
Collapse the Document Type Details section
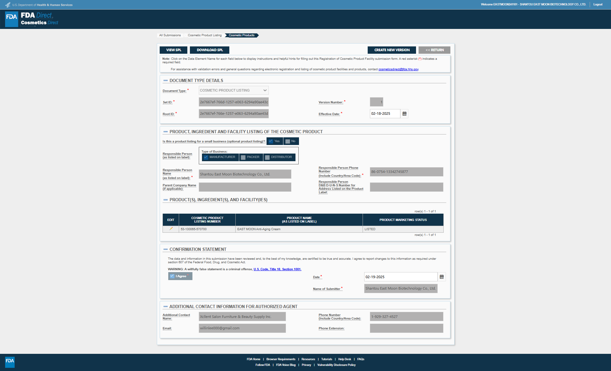click(165, 81)
